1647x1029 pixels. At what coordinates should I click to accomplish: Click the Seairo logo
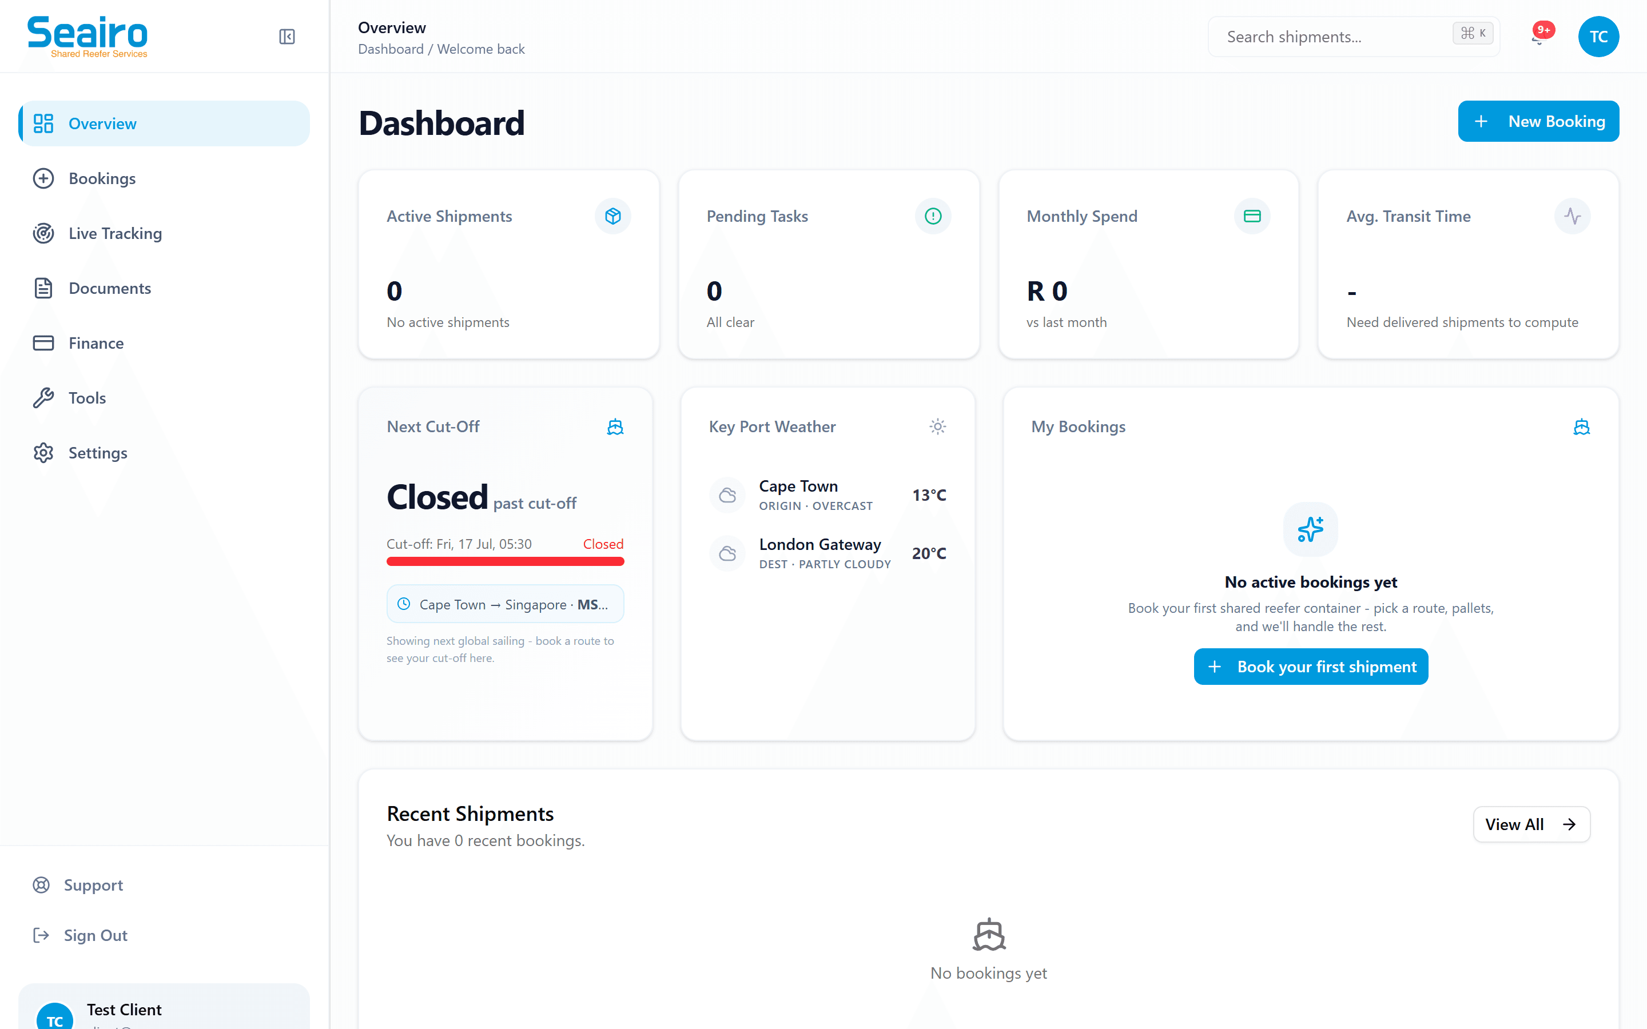[x=87, y=37]
